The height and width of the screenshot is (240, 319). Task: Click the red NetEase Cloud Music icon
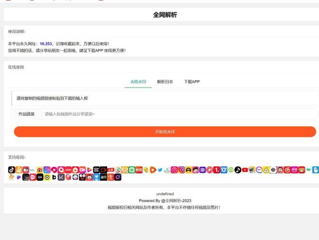click(287, 170)
